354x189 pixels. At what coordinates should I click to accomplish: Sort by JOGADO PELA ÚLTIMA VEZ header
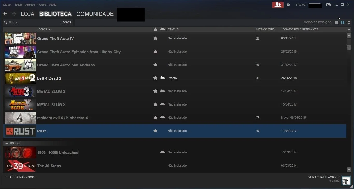(300, 29)
